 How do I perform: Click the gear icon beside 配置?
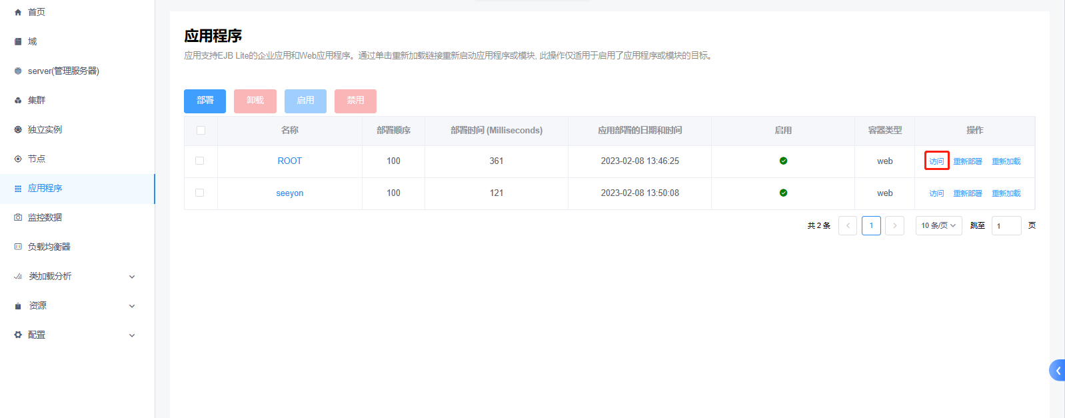tap(18, 335)
